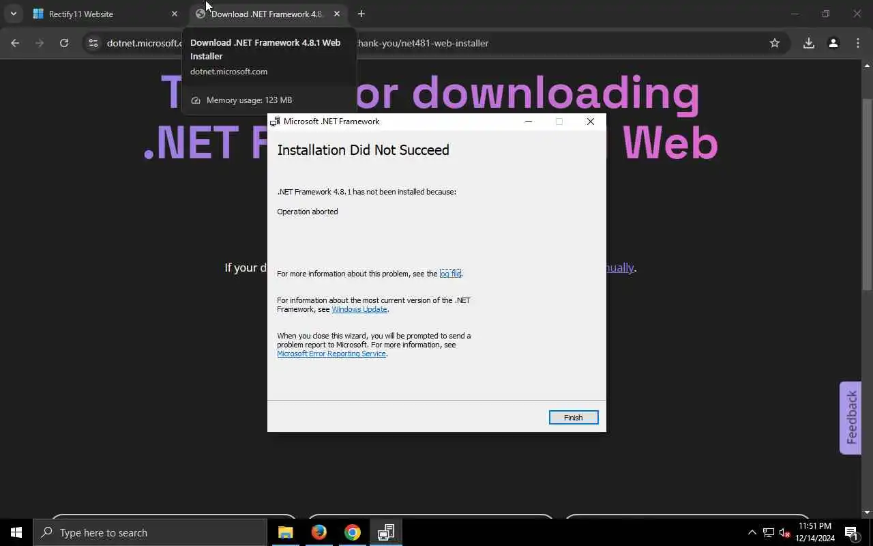Close the Download .NET Framework tab
The height and width of the screenshot is (546, 873).
(x=337, y=14)
